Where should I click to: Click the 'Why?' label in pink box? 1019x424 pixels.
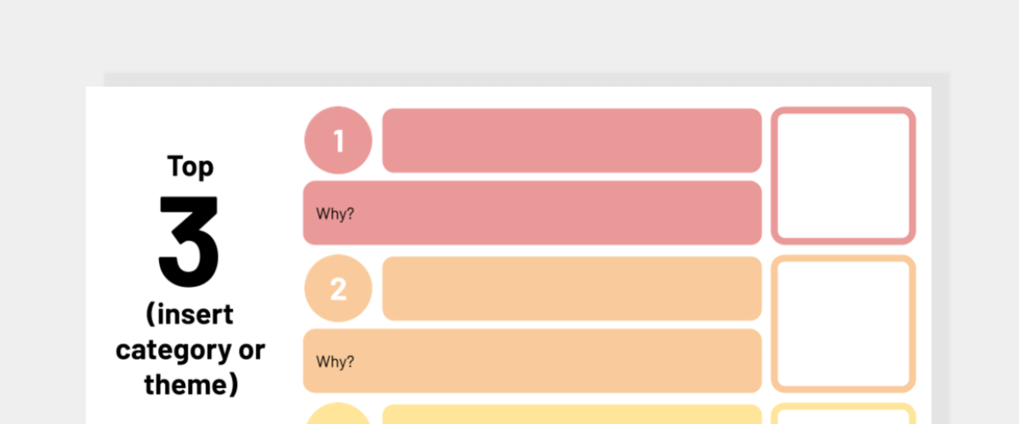[335, 213]
